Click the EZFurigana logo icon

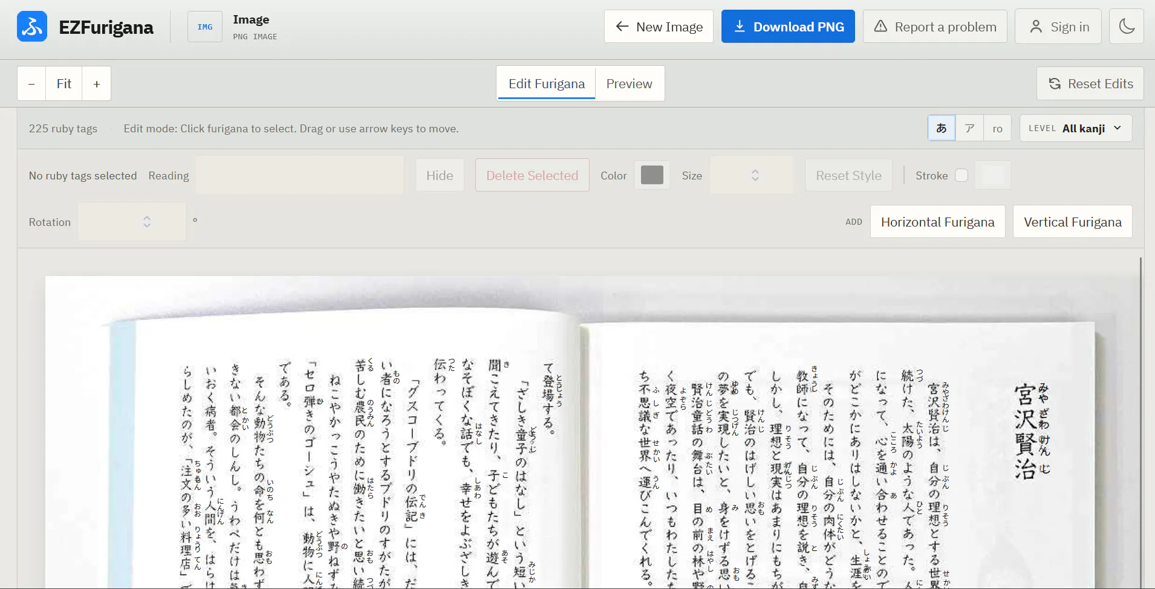coord(32,27)
